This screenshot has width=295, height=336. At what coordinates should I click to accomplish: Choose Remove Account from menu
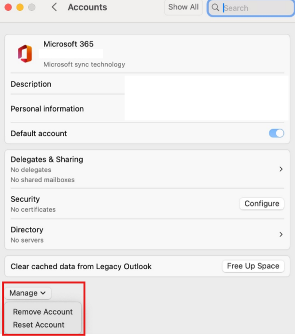pyautogui.click(x=43, y=312)
